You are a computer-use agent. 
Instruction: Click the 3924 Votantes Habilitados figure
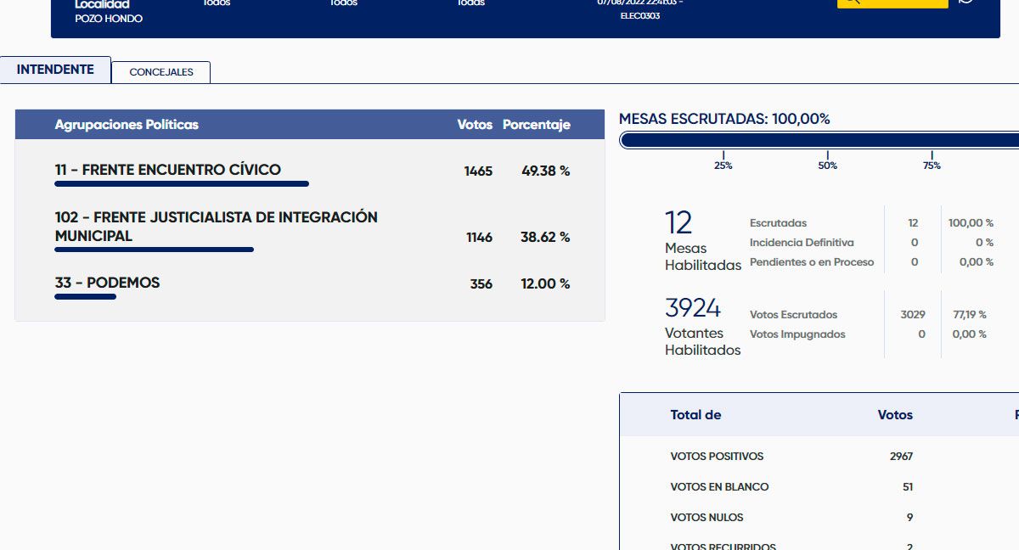[693, 307]
